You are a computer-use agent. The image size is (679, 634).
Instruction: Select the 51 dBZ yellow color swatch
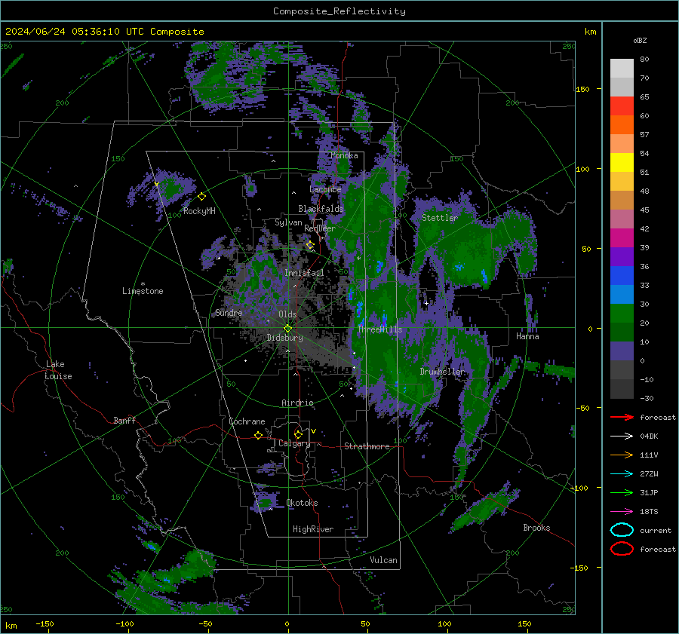tap(622, 162)
